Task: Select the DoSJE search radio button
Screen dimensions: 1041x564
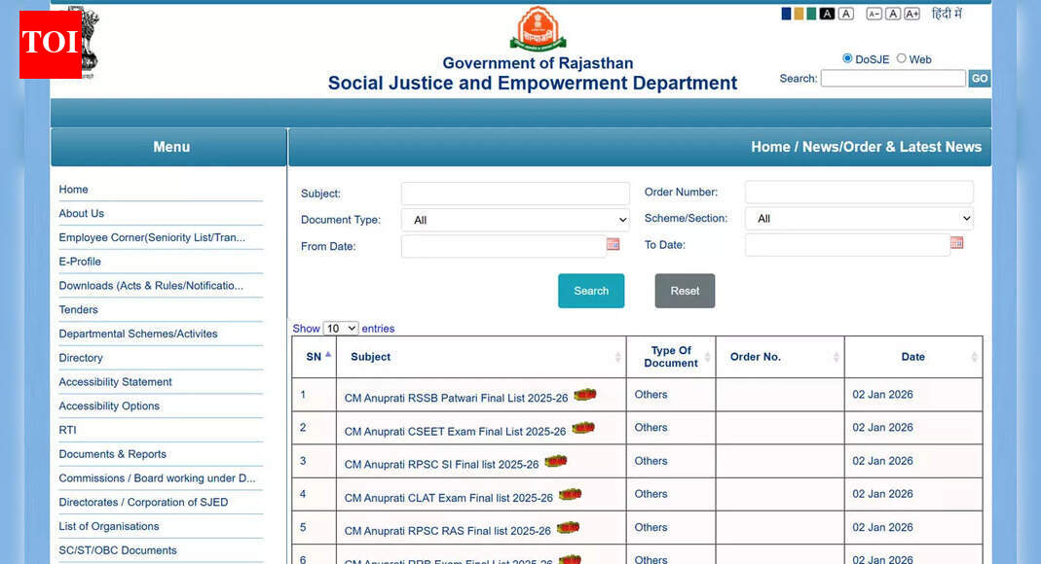Action: 847,58
